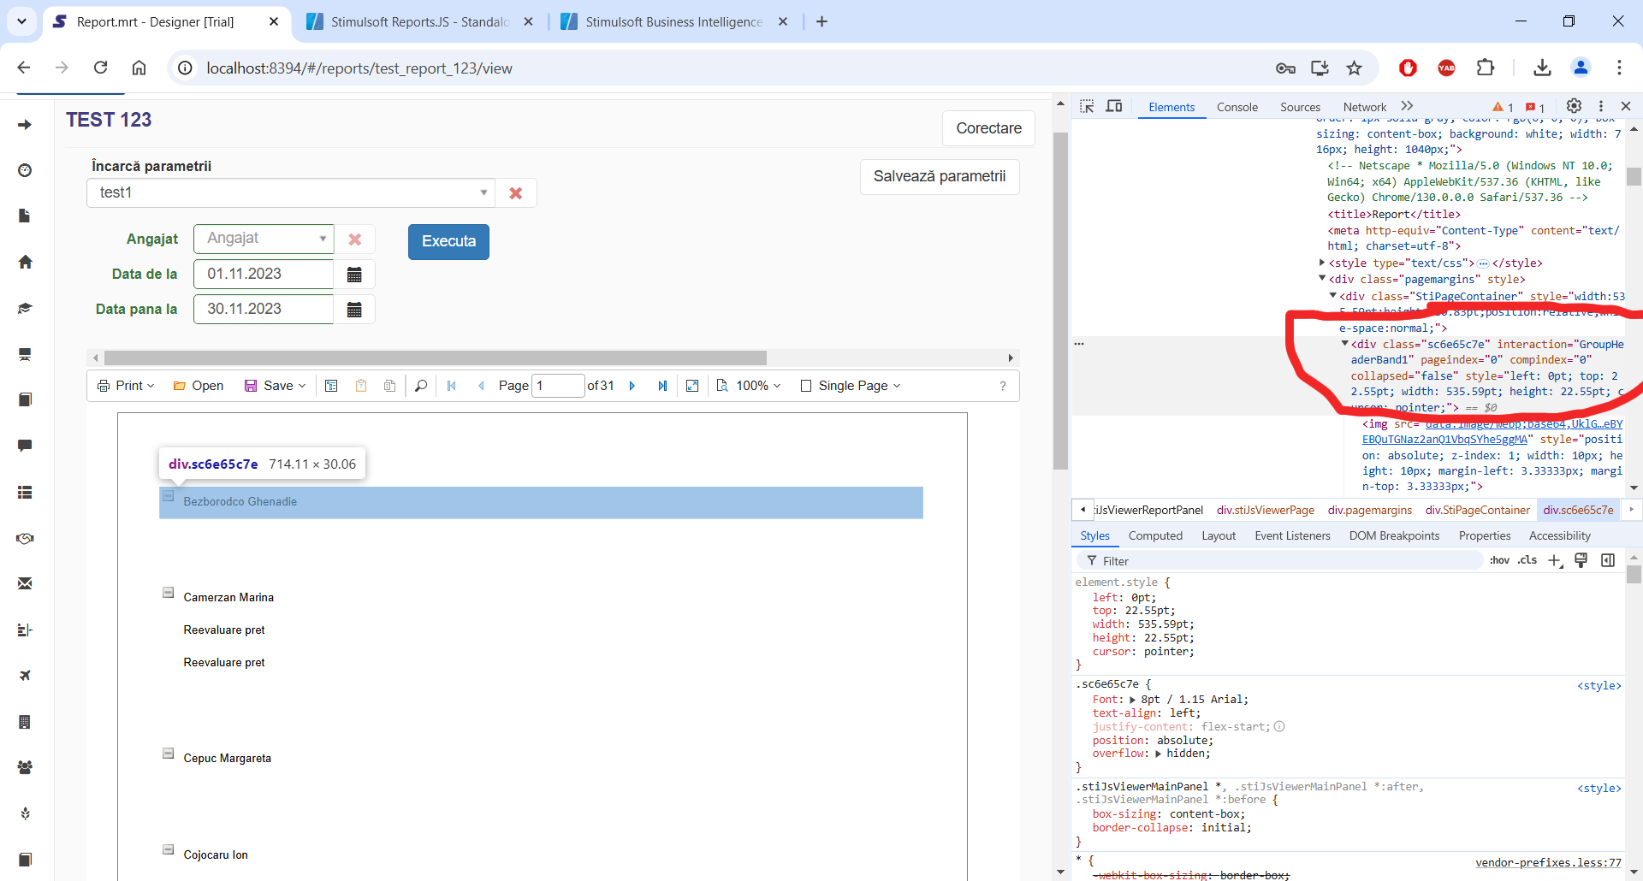Switch to the Sources tab in DevTools

click(x=1300, y=107)
